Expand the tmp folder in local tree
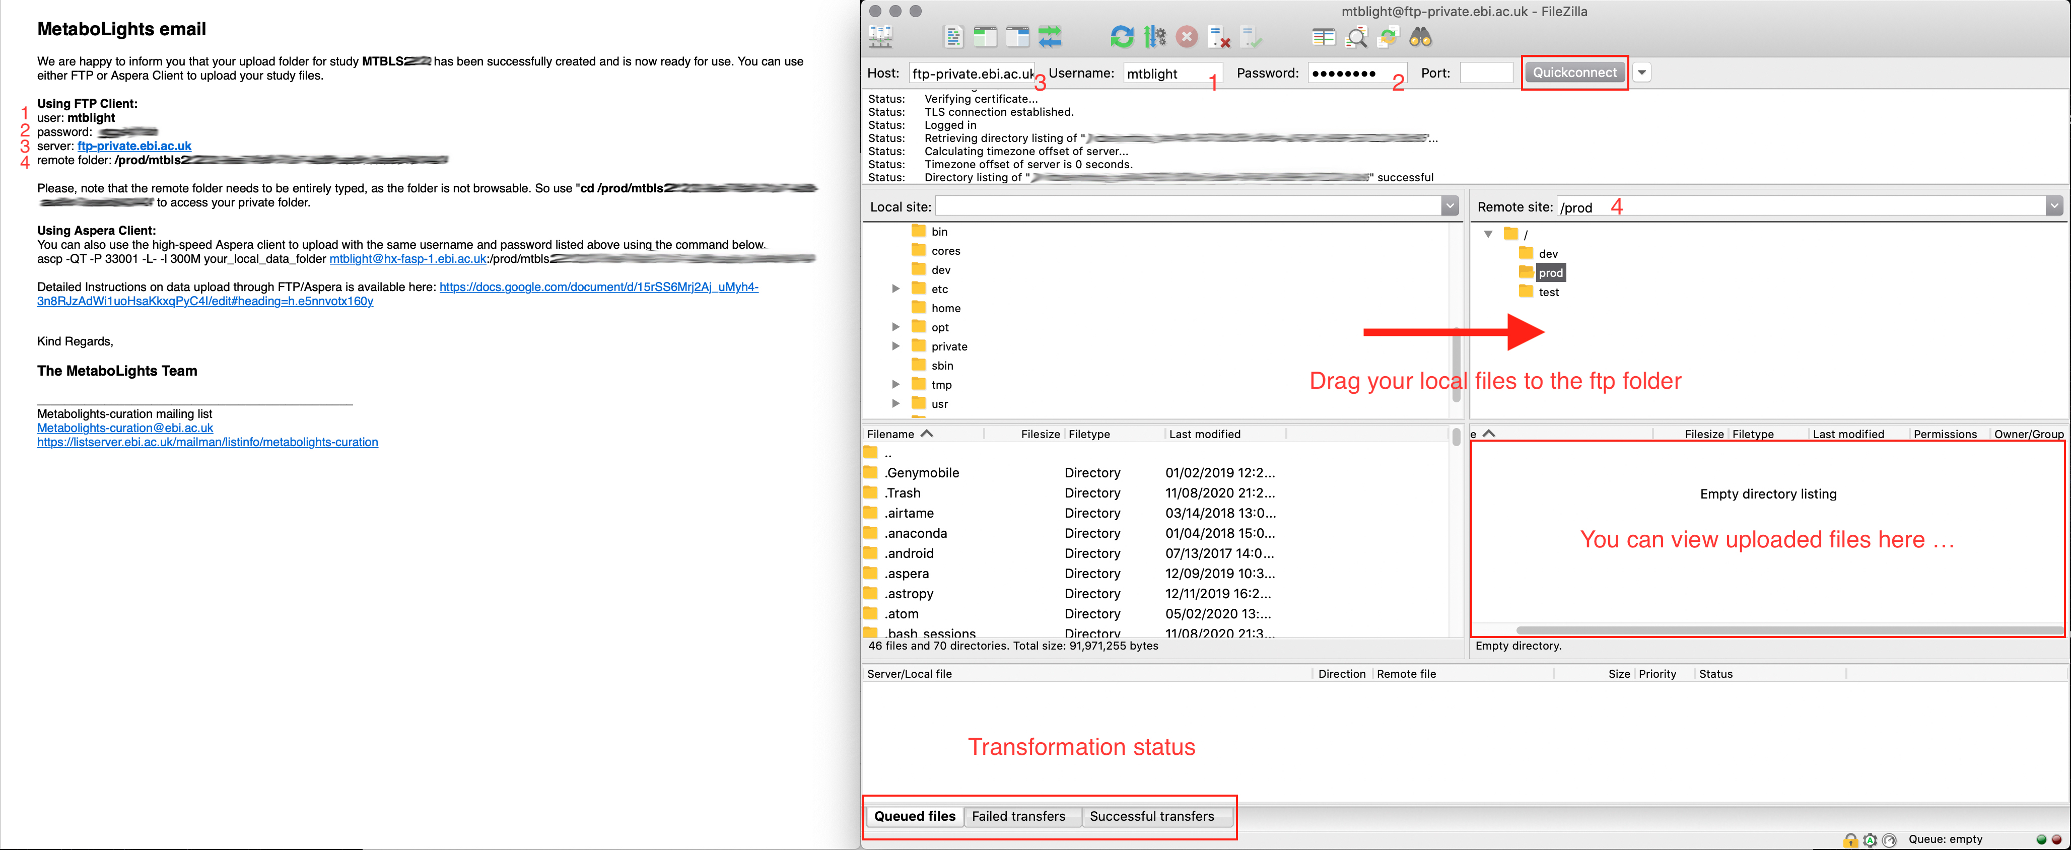The image size is (2071, 850). (x=895, y=384)
